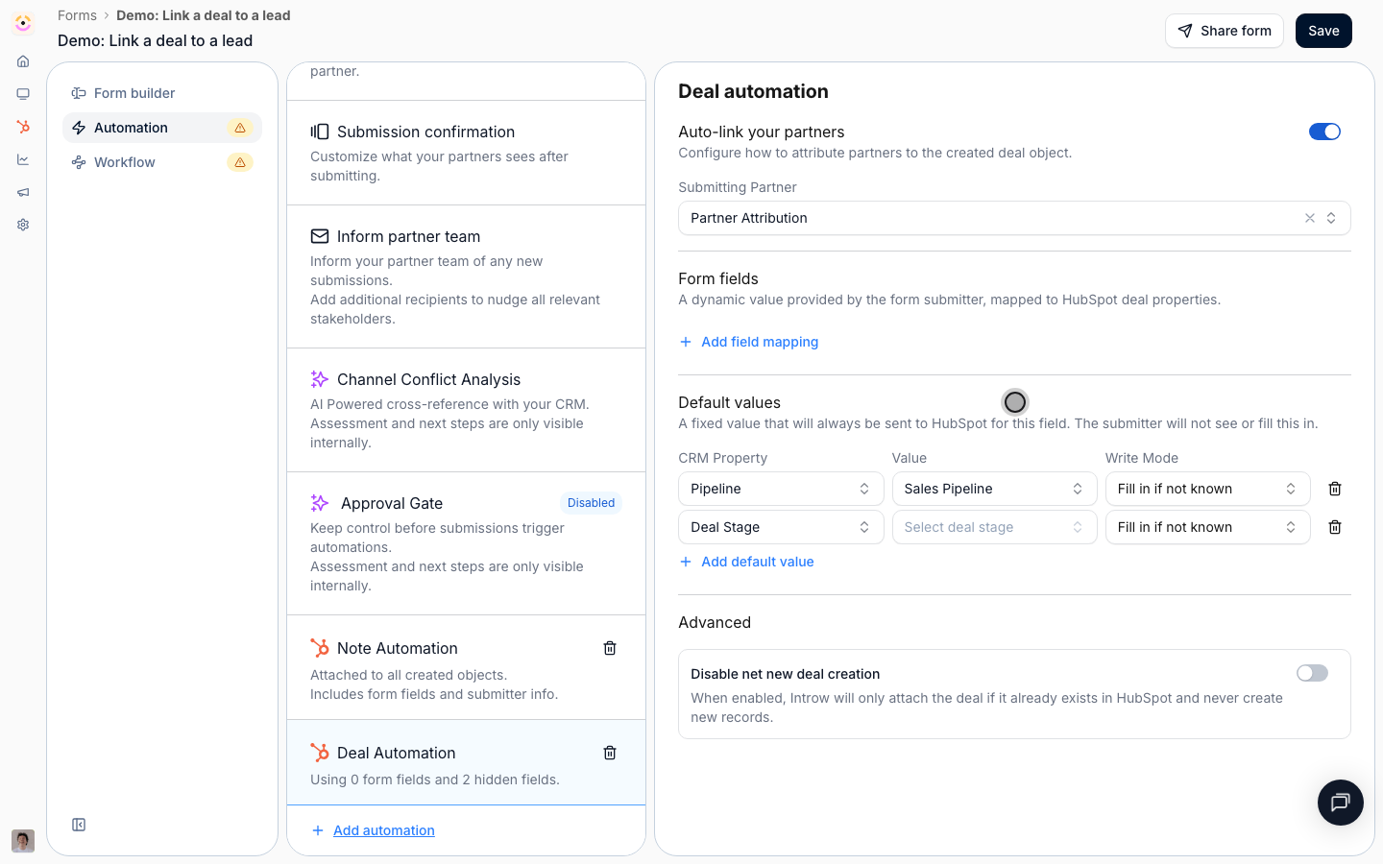Screen dimensions: 1383x864
Task: Open the chat support bubble
Action: (x=1341, y=803)
